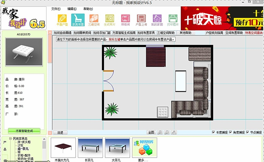
Task: Select the white coffee table in room
Action: [181, 81]
